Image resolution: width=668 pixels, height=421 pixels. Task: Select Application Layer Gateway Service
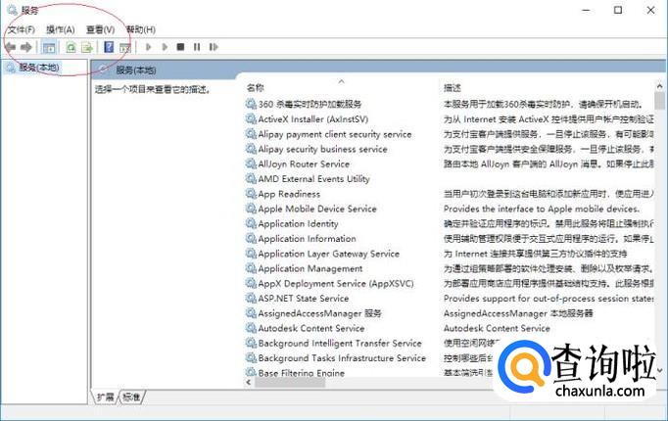(x=328, y=254)
